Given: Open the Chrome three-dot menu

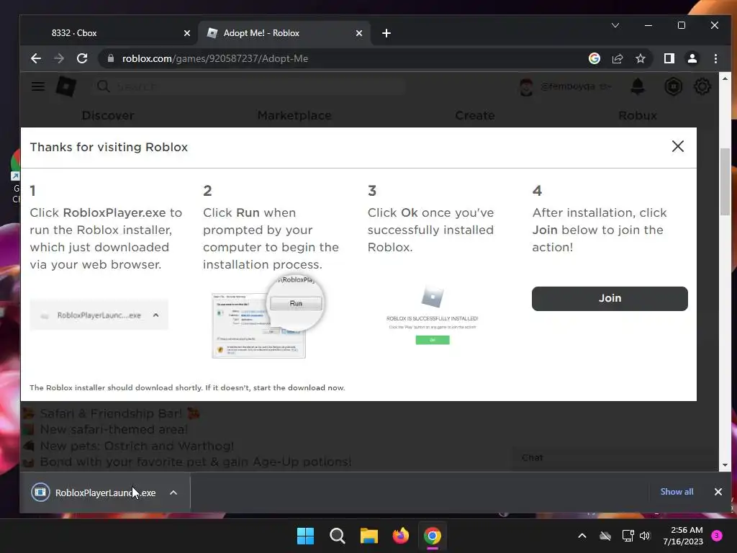Looking at the screenshot, I should point(715,58).
